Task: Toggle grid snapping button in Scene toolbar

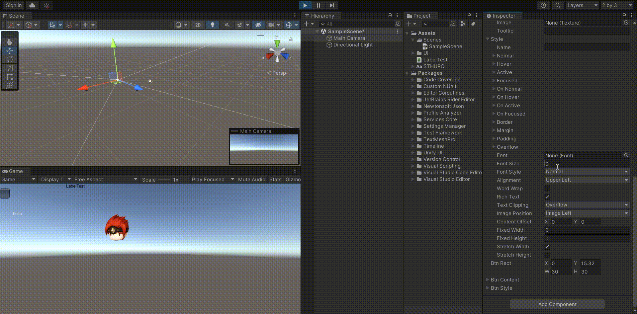Action: pos(52,25)
